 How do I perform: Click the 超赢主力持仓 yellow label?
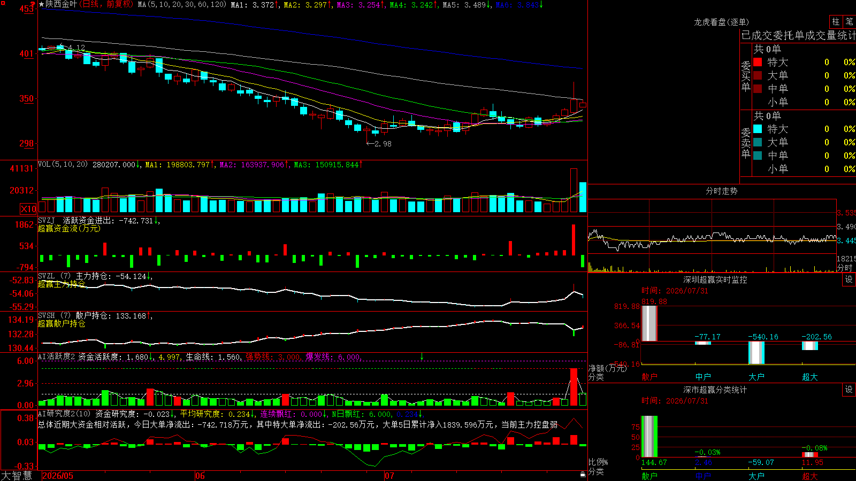(x=62, y=284)
